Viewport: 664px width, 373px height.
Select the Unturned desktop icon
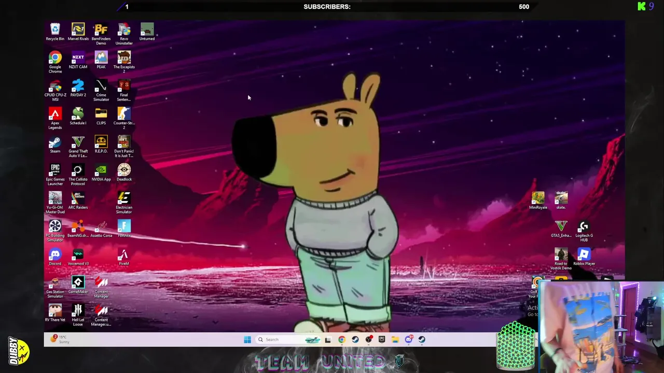[147, 32]
